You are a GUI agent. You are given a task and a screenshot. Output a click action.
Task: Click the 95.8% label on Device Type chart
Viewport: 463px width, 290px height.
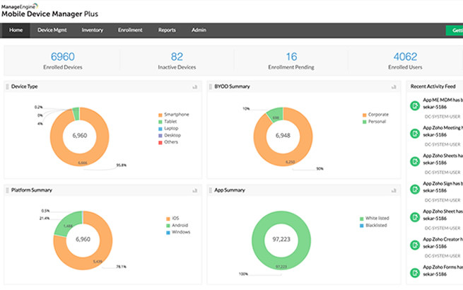tap(121, 166)
